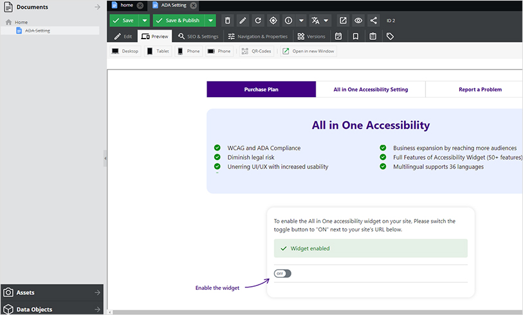
Task: Click the open-in-new-tab icon in toolbar
Action: click(x=343, y=21)
